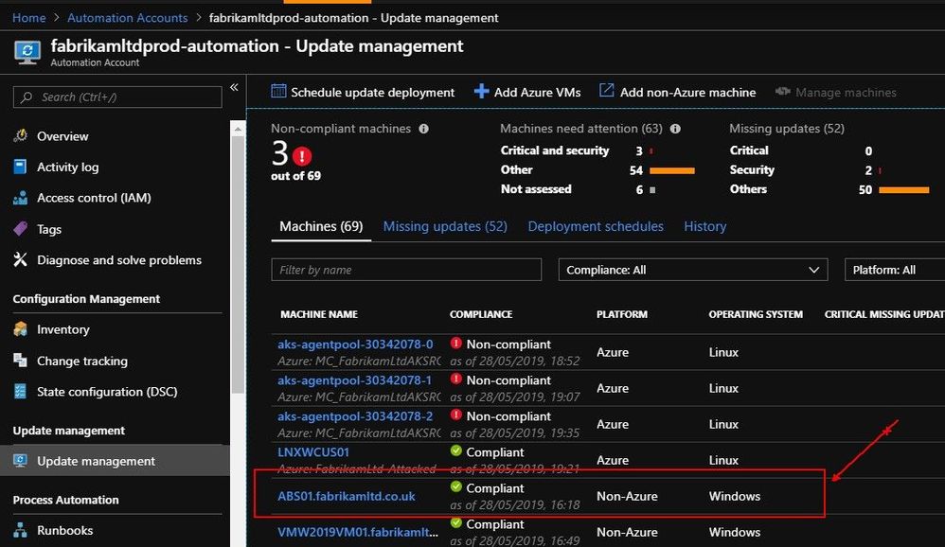Sort by MACHINE NAME column header
The height and width of the screenshot is (547, 945).
coord(319,314)
